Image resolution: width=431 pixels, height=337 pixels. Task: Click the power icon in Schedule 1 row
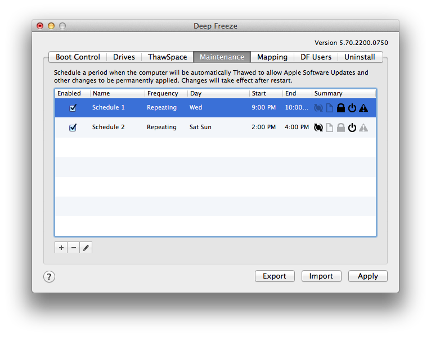(352, 108)
